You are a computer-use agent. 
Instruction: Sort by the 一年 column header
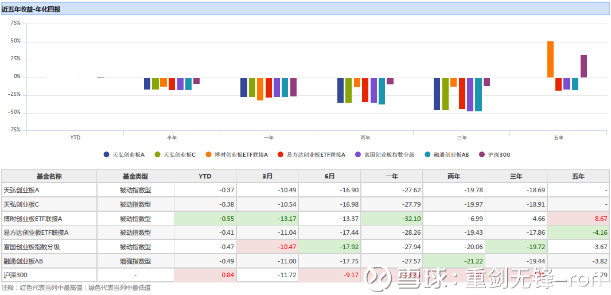(x=392, y=176)
